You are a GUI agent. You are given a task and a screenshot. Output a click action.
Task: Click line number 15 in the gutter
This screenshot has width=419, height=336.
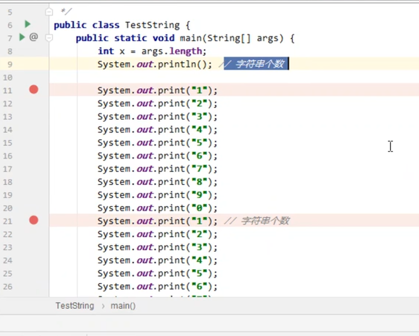tap(7, 143)
